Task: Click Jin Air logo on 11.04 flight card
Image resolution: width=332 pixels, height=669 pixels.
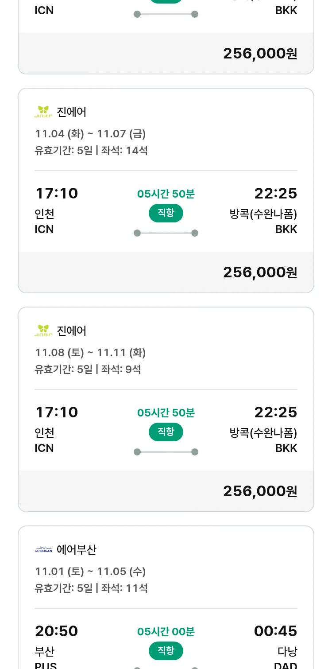Action: click(43, 112)
